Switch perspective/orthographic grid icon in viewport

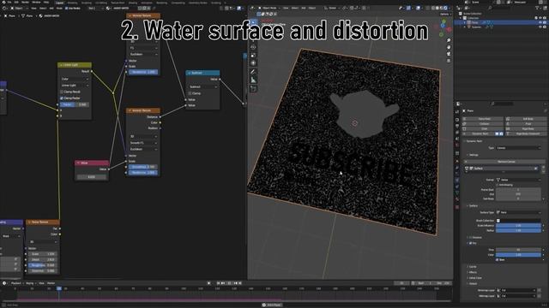[449, 61]
